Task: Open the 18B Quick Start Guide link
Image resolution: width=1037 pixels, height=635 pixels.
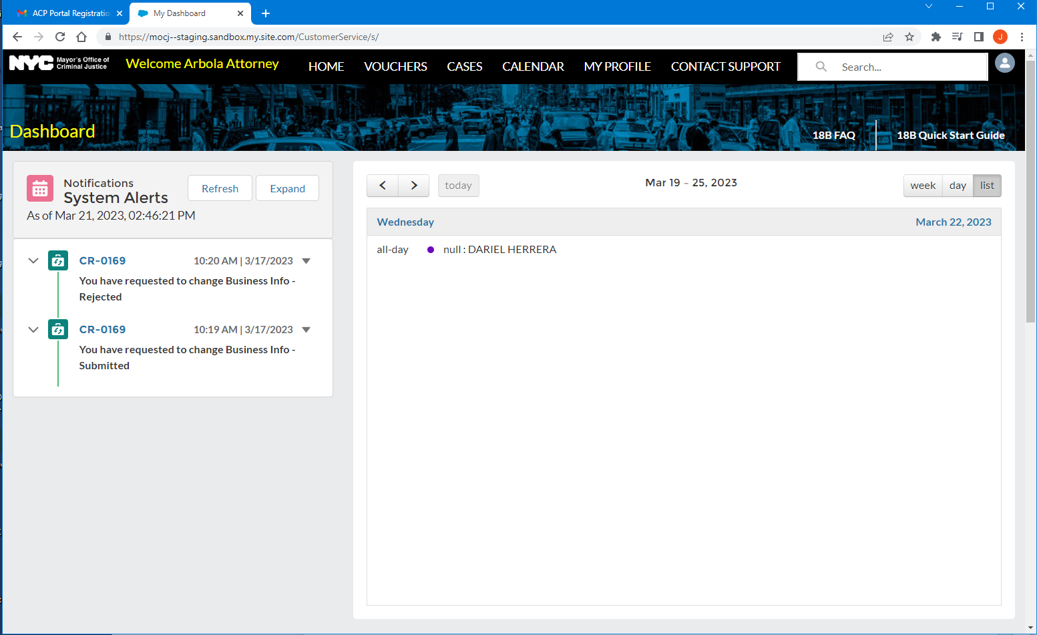Action: 950,136
